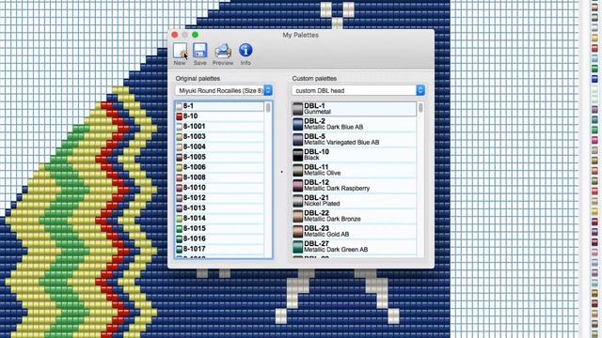Click the 8-10 red bead swatch
This screenshot has width=602, height=338.
point(180,116)
